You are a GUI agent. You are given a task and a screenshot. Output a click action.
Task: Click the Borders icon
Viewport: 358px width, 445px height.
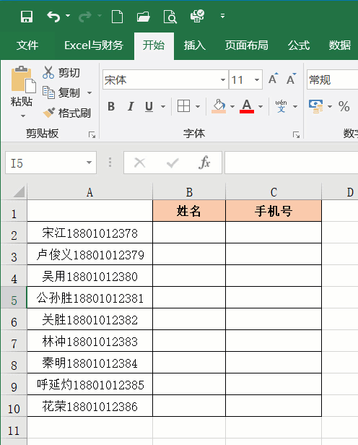183,106
